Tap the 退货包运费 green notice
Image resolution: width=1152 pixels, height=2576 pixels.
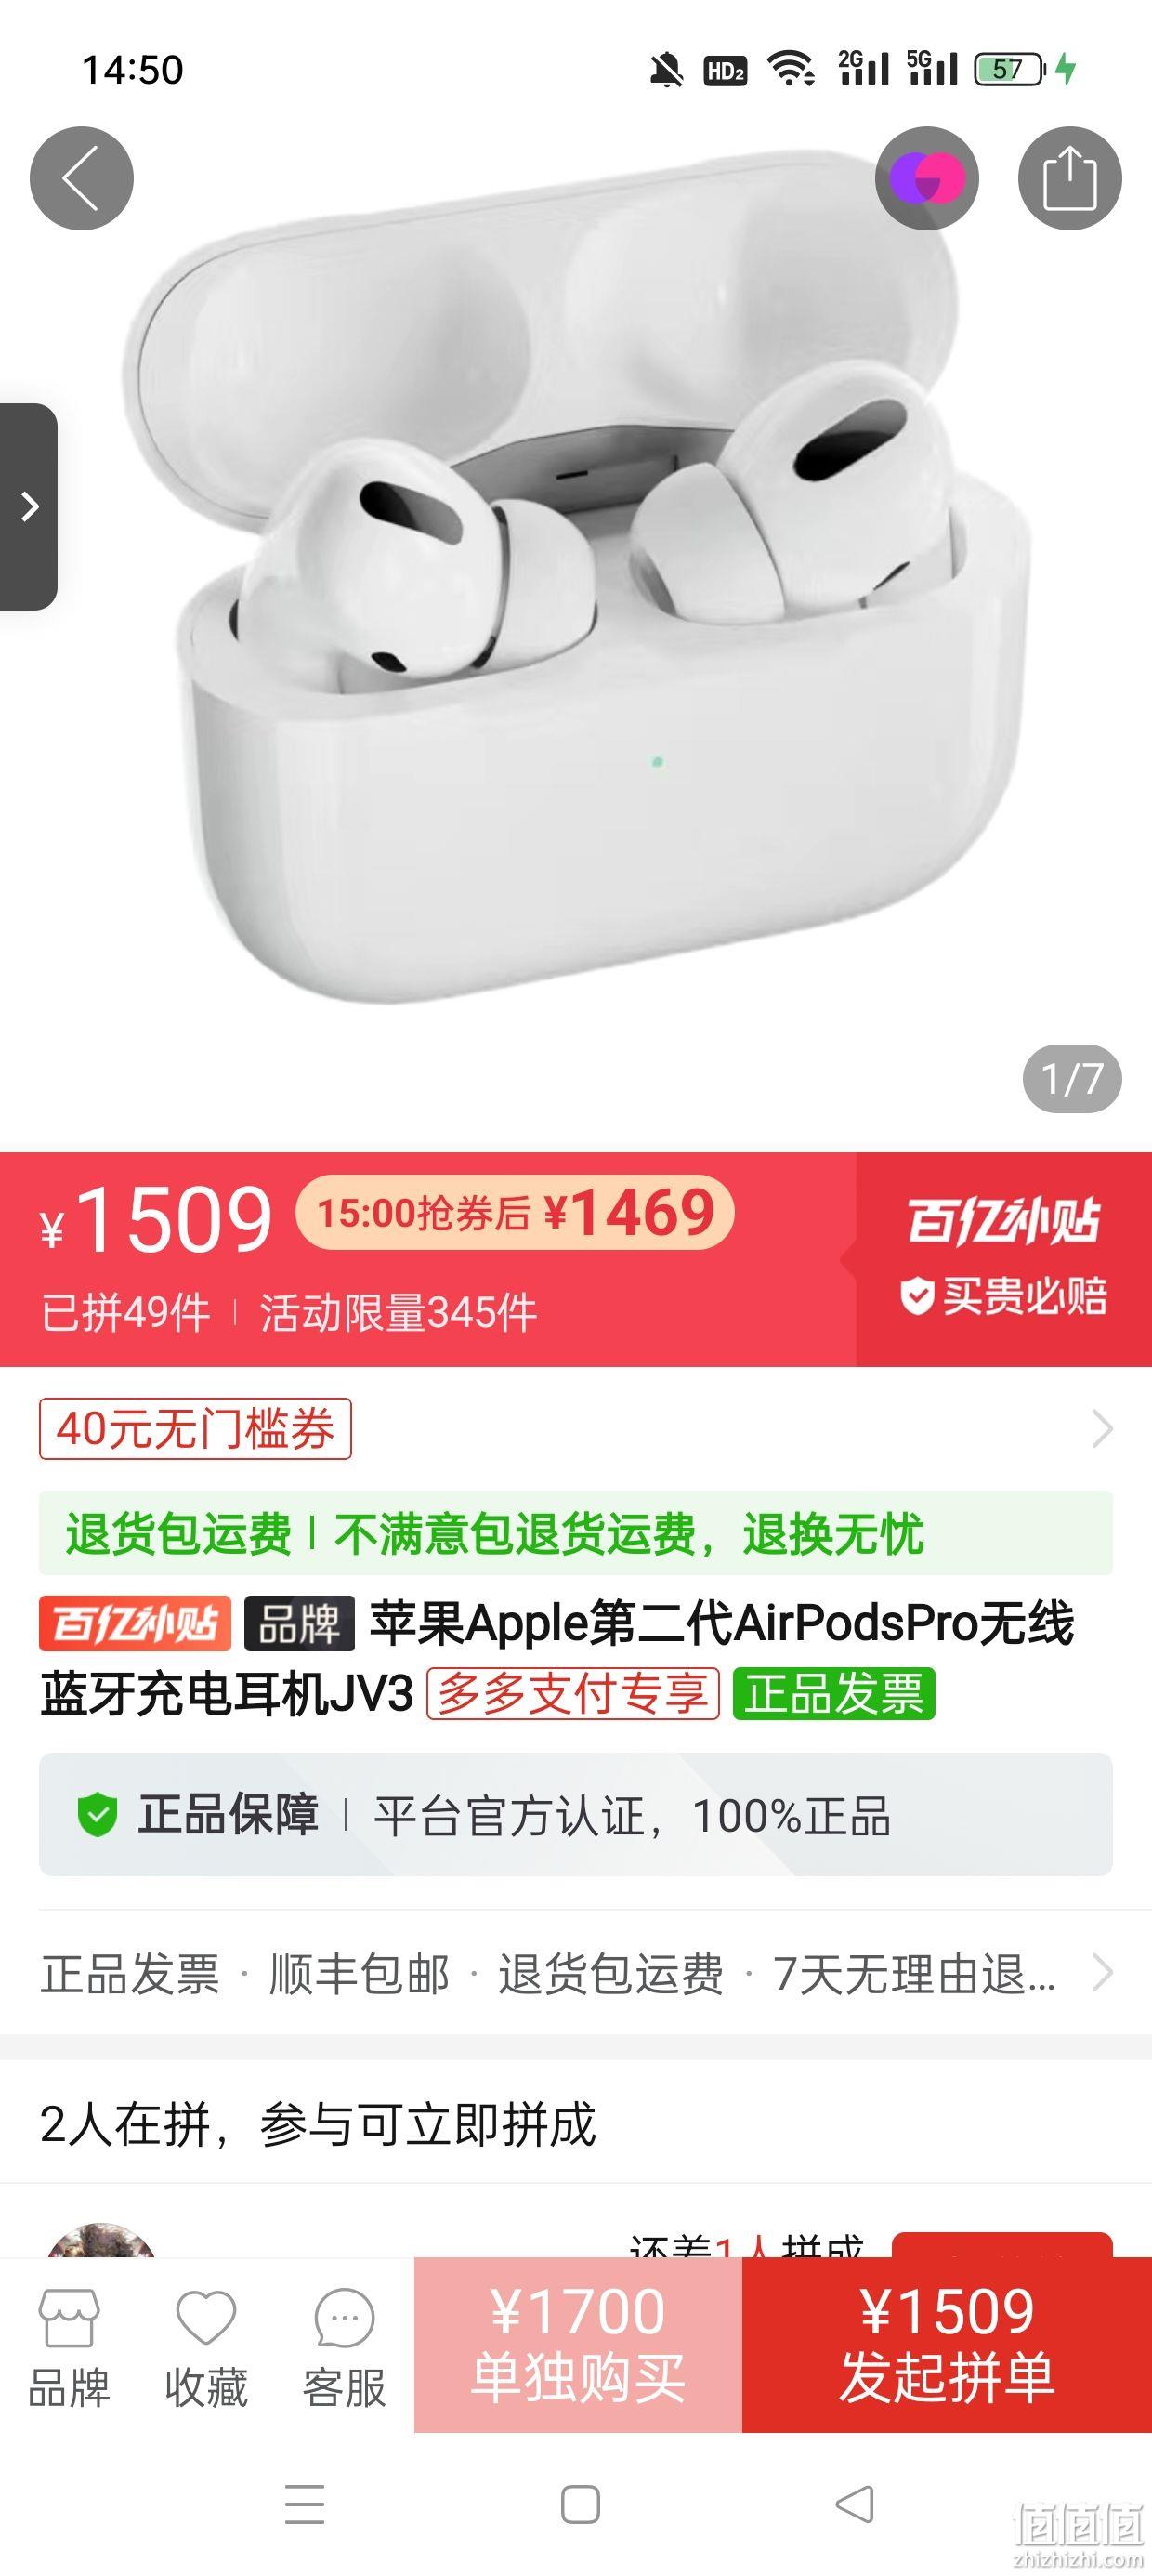576,1533
